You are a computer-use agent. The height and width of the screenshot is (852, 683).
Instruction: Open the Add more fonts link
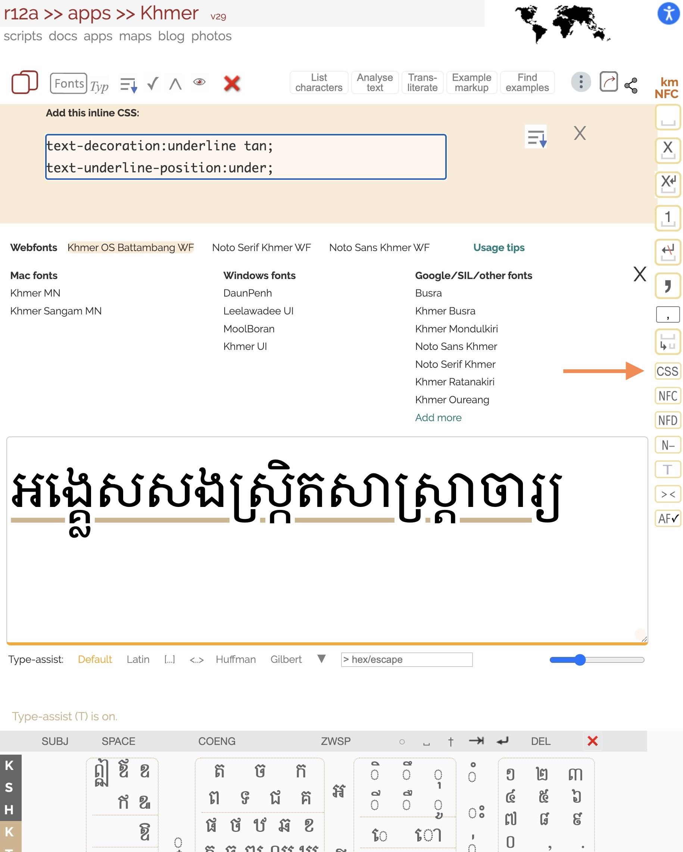pos(438,417)
